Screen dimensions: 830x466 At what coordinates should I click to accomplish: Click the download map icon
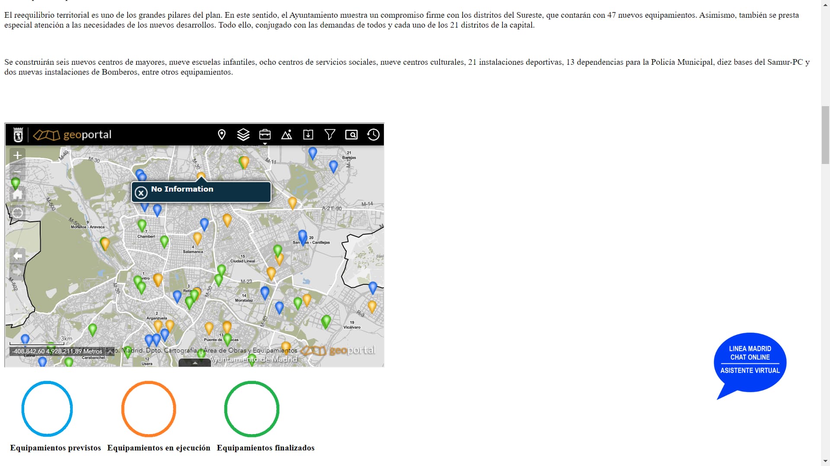pos(308,135)
